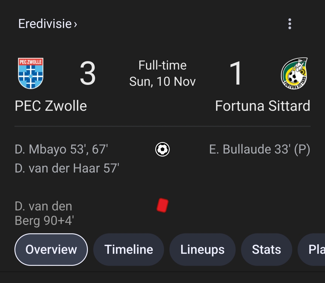Select D. van den Berg 90+4' entry
Image resolution: width=325 pixels, height=283 pixels.
(x=44, y=213)
